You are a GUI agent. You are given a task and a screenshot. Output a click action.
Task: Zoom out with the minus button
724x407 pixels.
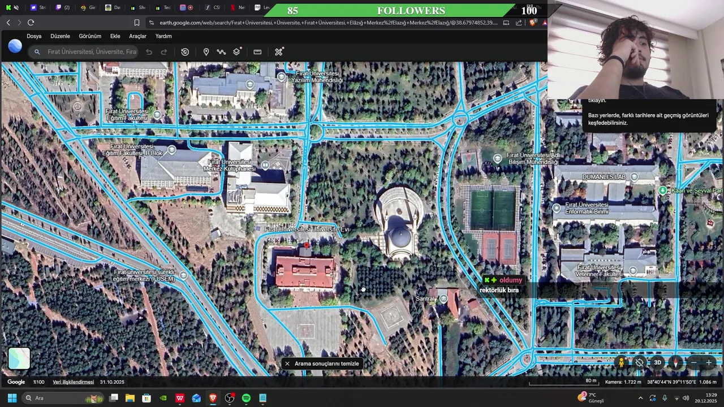click(x=693, y=362)
